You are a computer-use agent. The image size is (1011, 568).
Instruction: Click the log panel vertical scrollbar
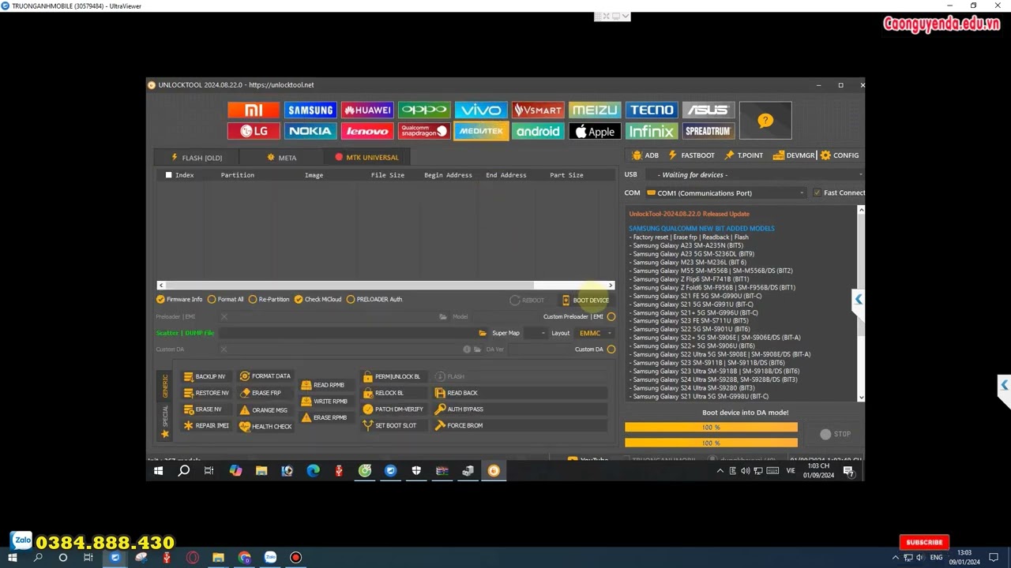861,304
